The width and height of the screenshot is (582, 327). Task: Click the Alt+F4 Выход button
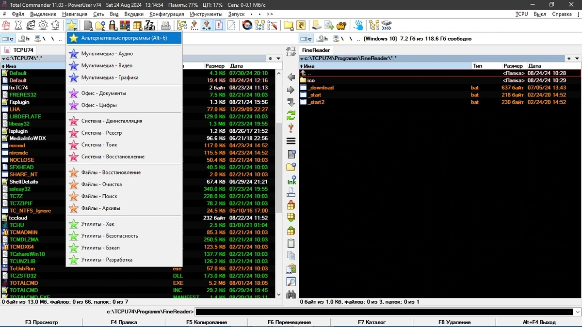(x=539, y=322)
